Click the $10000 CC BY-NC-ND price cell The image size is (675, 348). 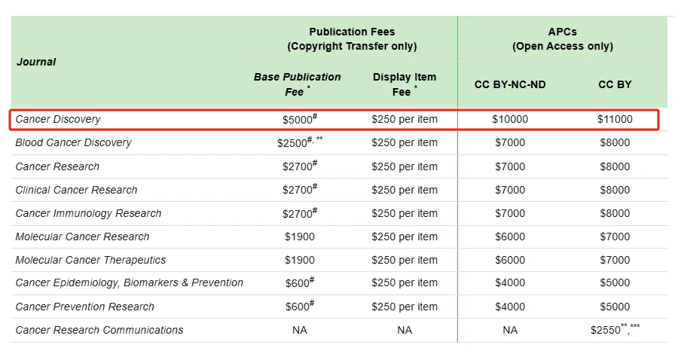click(x=510, y=119)
